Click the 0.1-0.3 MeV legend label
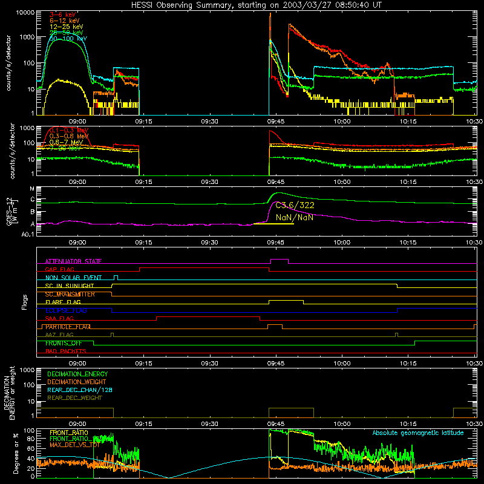484x484 pixels. pyautogui.click(x=69, y=130)
